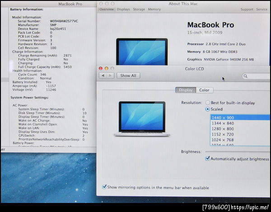
Task: Open the Memory tab in About This Mac
Action: (x=154, y=9)
